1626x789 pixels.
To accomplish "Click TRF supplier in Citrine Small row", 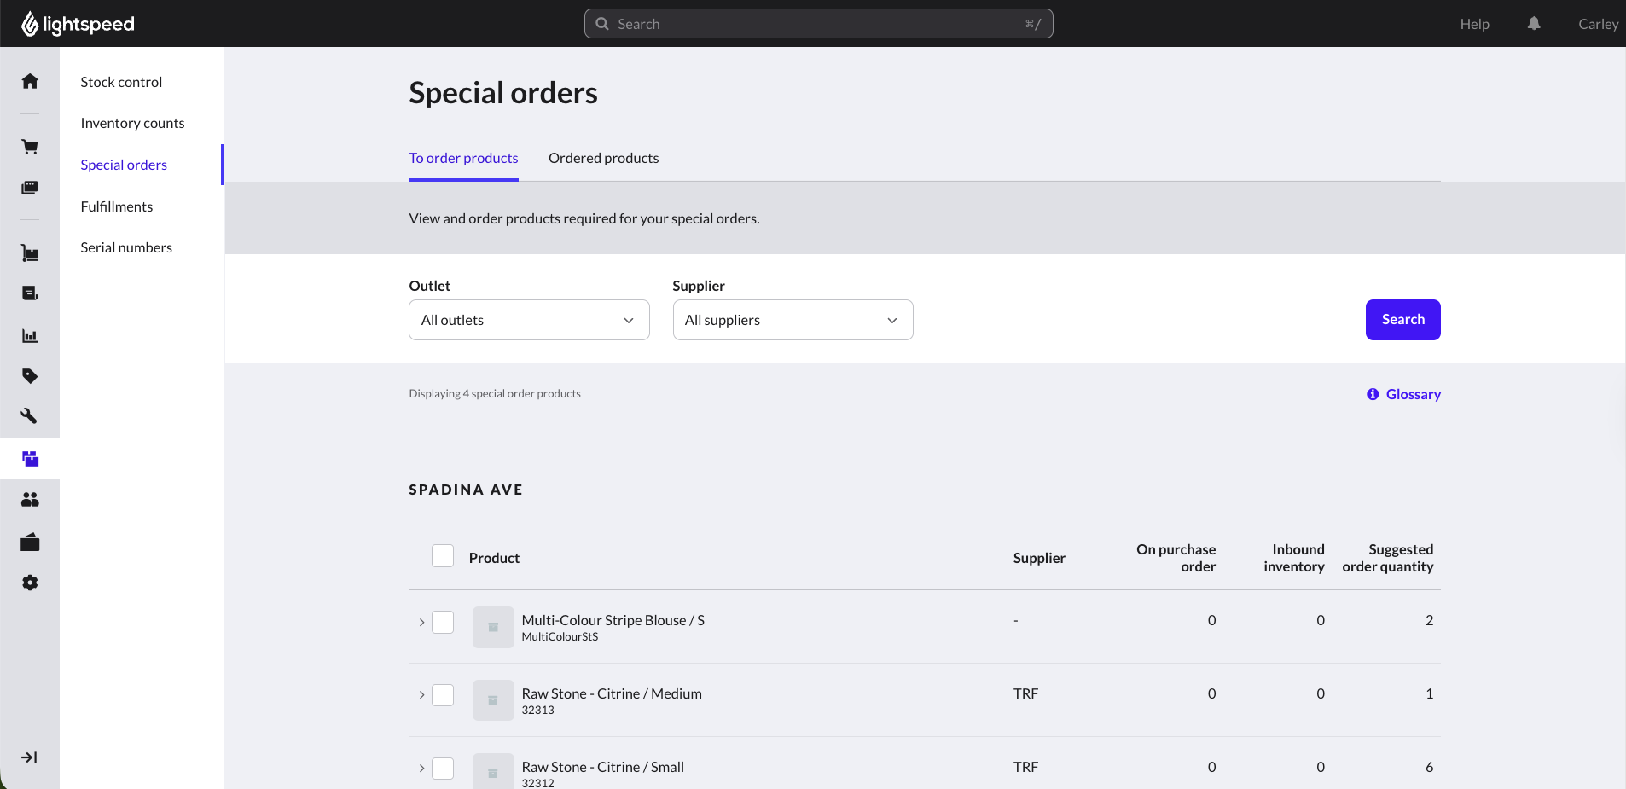I will 1025,767.
